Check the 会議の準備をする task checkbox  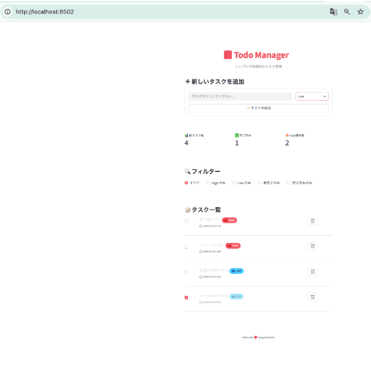(x=186, y=272)
